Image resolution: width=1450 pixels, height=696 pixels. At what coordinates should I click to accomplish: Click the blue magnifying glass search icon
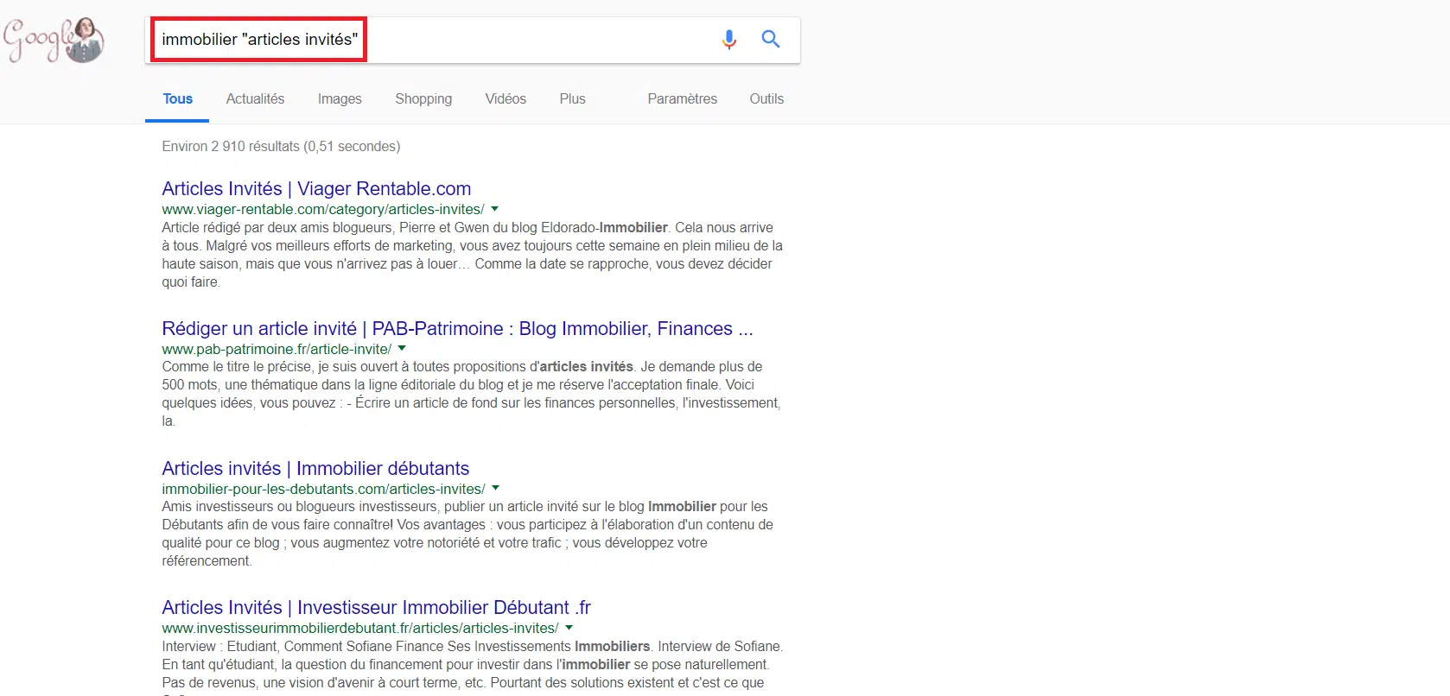tap(771, 40)
